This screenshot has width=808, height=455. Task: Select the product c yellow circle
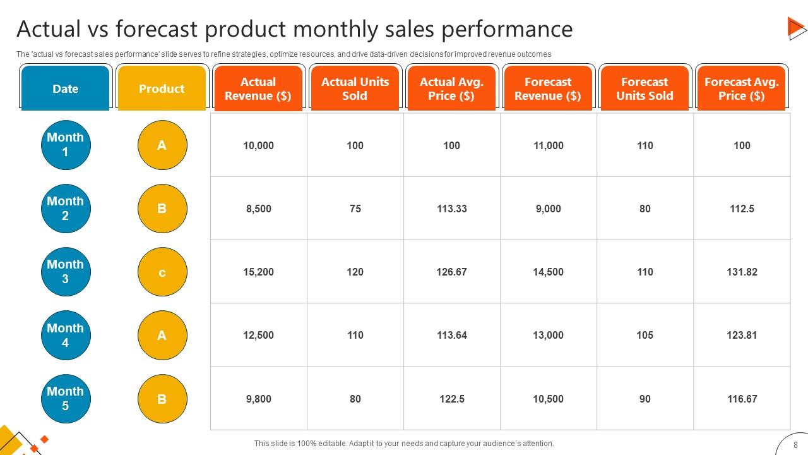(162, 272)
